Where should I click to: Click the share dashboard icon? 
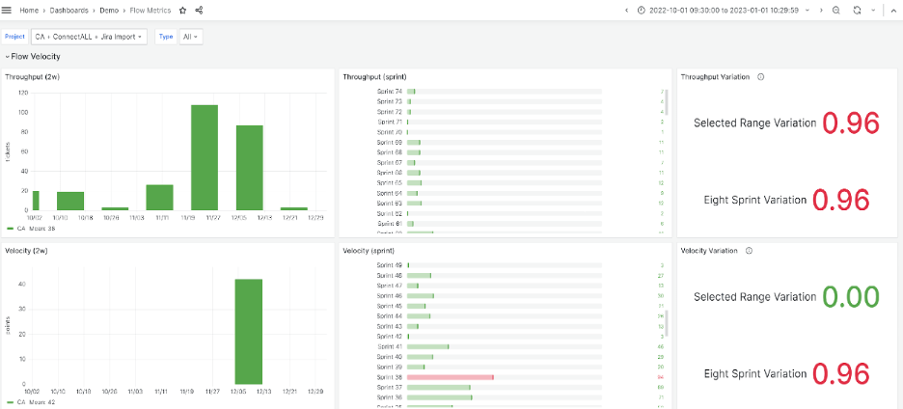click(199, 10)
